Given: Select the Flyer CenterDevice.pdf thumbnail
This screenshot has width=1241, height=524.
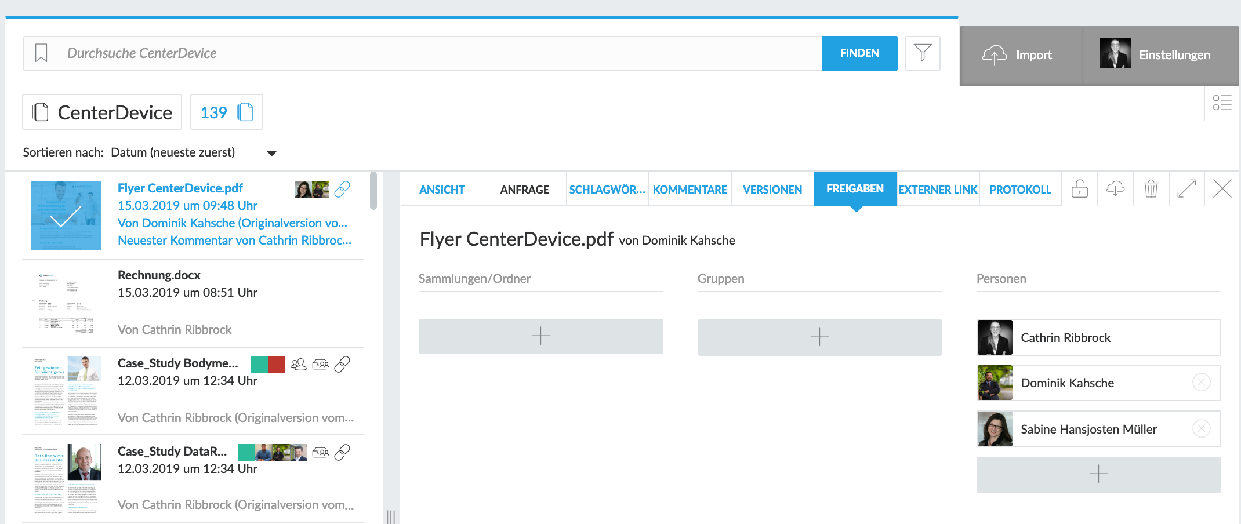Looking at the screenshot, I should (x=66, y=216).
